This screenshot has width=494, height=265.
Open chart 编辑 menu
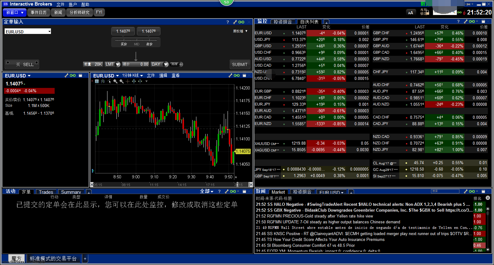coord(163,76)
